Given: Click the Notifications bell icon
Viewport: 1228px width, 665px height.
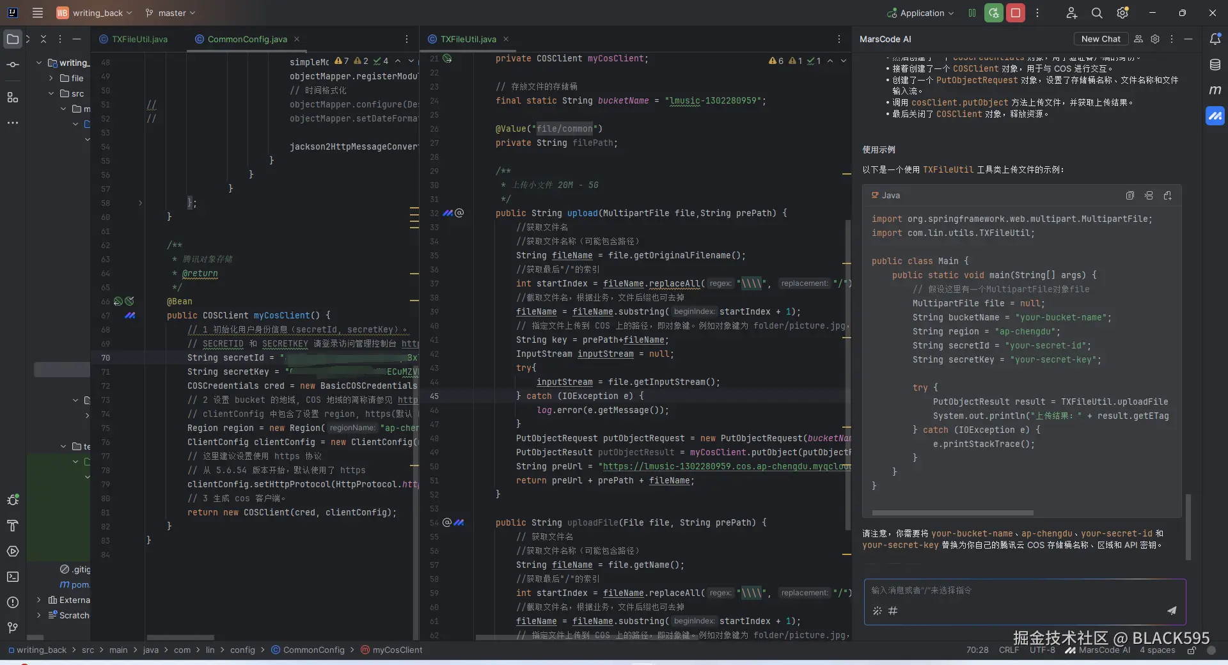Looking at the screenshot, I should coord(1215,39).
